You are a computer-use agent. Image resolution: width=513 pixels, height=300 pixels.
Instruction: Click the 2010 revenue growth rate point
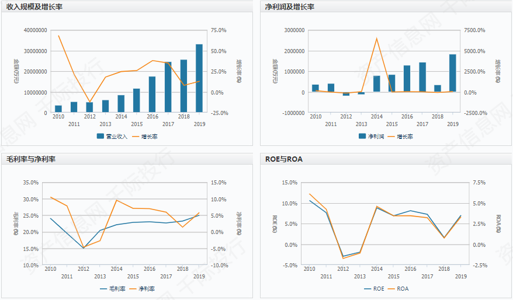[x=58, y=36]
